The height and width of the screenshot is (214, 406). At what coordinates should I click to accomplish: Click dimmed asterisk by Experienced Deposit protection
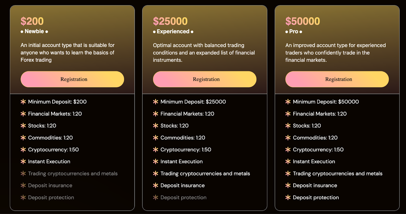(x=156, y=198)
